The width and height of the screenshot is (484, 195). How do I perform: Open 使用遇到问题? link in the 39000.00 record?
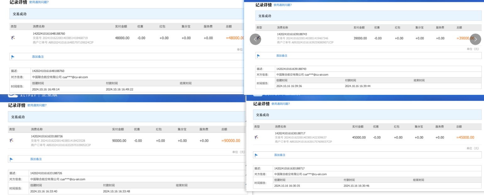(x=283, y=5)
